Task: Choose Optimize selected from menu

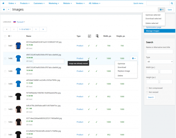Action: [x=153, y=15]
